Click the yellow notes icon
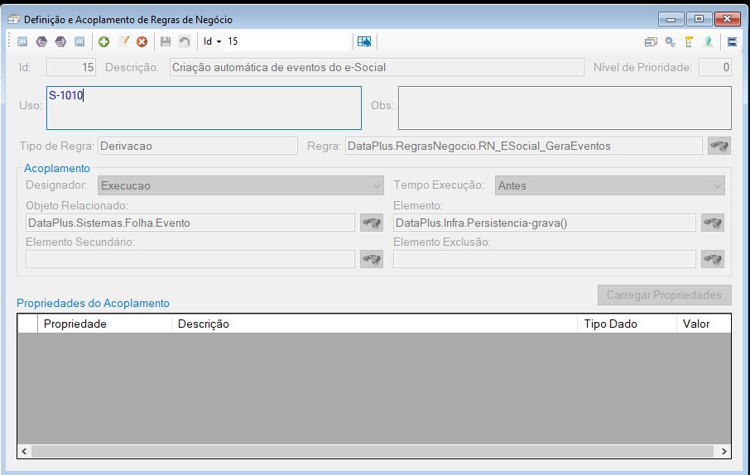The height and width of the screenshot is (475, 750). (689, 41)
